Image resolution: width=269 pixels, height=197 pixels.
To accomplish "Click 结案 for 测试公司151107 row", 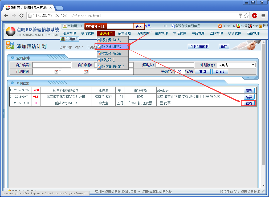I will 249,103.
